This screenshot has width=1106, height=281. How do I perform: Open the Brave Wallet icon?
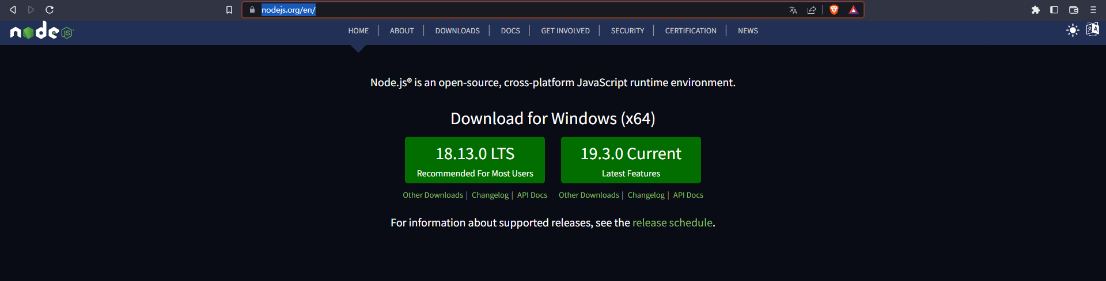[x=1074, y=10]
